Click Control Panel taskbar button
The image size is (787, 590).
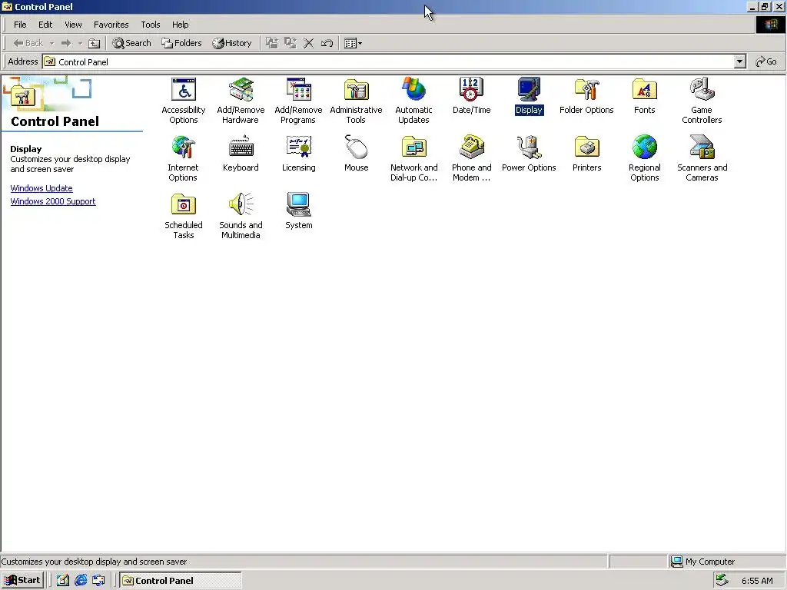click(x=181, y=581)
